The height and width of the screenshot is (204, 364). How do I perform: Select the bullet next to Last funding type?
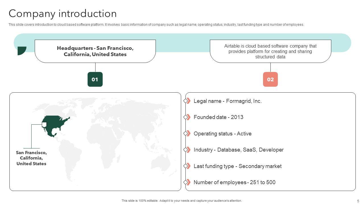(187, 166)
